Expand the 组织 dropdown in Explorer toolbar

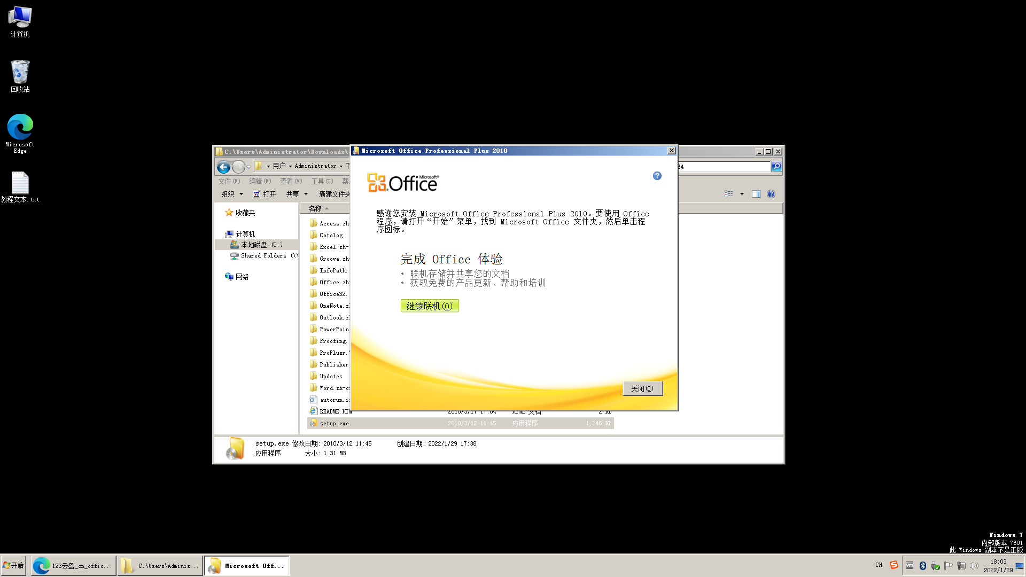232,194
